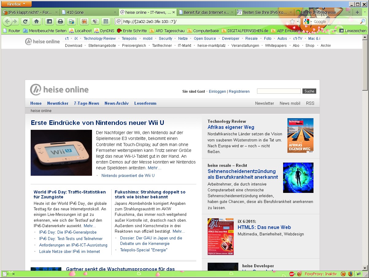Click the Wii U tablet thumbnail image
The width and height of the screenshot is (369, 278).
pos(61,153)
